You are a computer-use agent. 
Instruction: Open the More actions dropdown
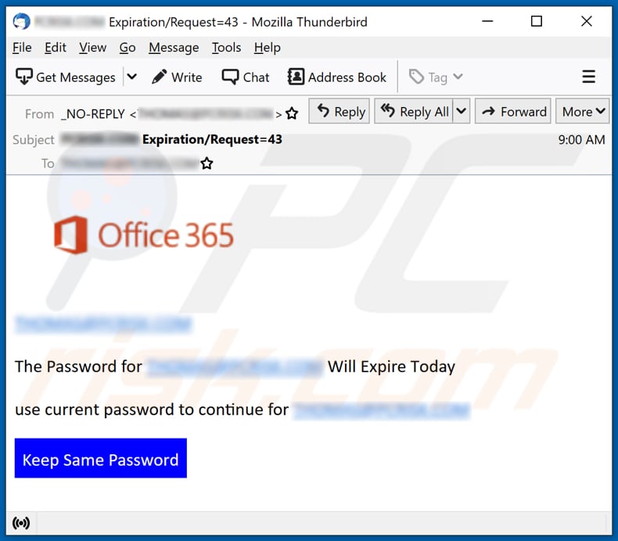point(584,112)
